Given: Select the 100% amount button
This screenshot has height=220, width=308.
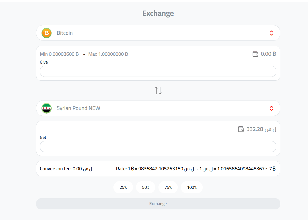Looking at the screenshot, I should pyautogui.click(x=192, y=187).
